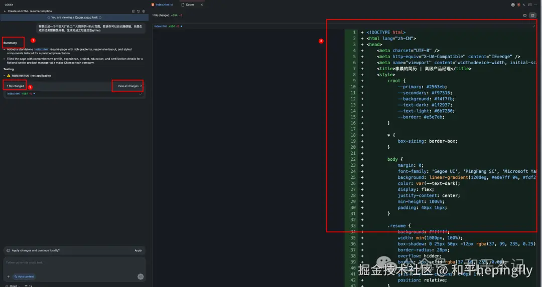The width and height of the screenshot is (542, 287).
Task: Click code line 'min-height: 100vh;'
Action: 421,201
